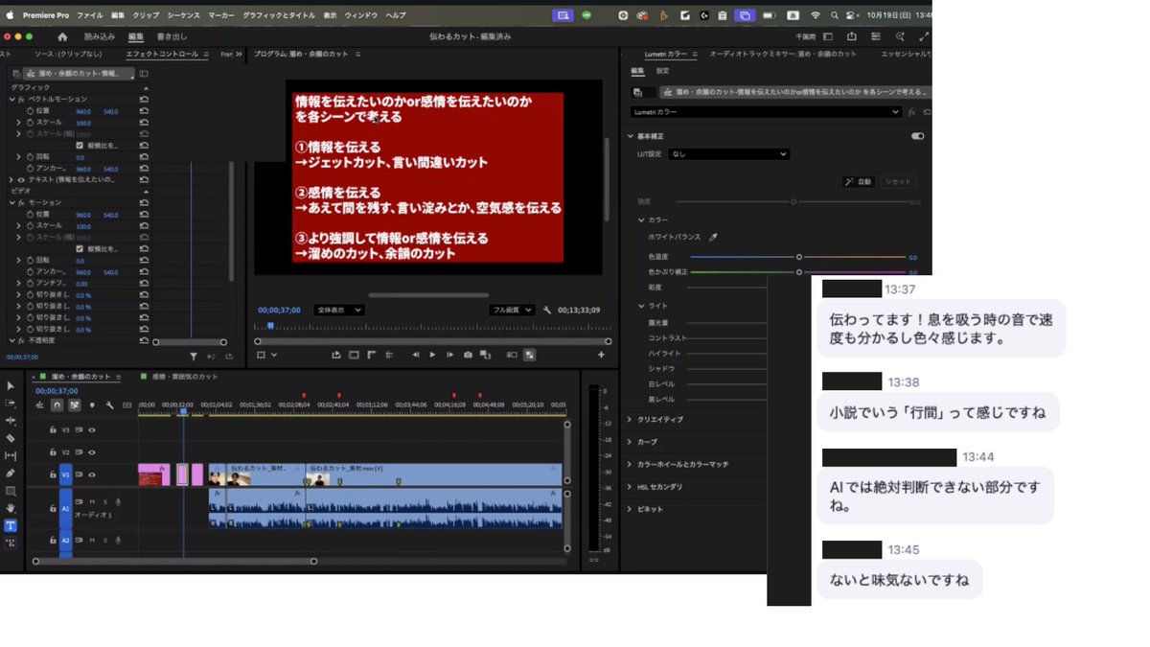Switch to the 読み込み workspace tab

pos(100,36)
